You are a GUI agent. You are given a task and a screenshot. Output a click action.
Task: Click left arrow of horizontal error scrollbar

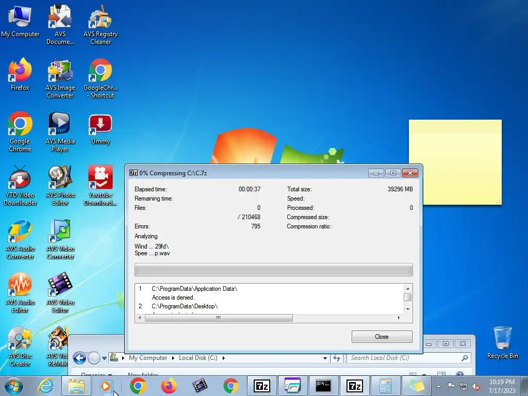coord(140,318)
